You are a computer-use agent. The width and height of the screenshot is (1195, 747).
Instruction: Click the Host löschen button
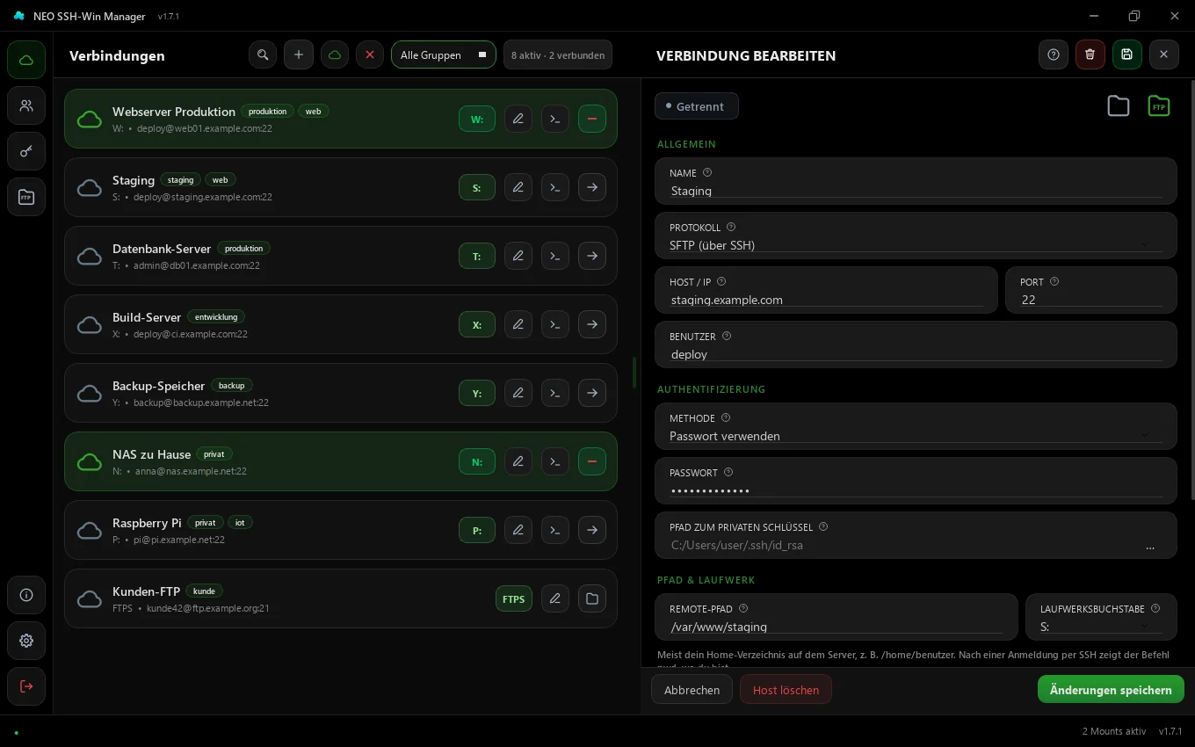pyautogui.click(x=786, y=690)
